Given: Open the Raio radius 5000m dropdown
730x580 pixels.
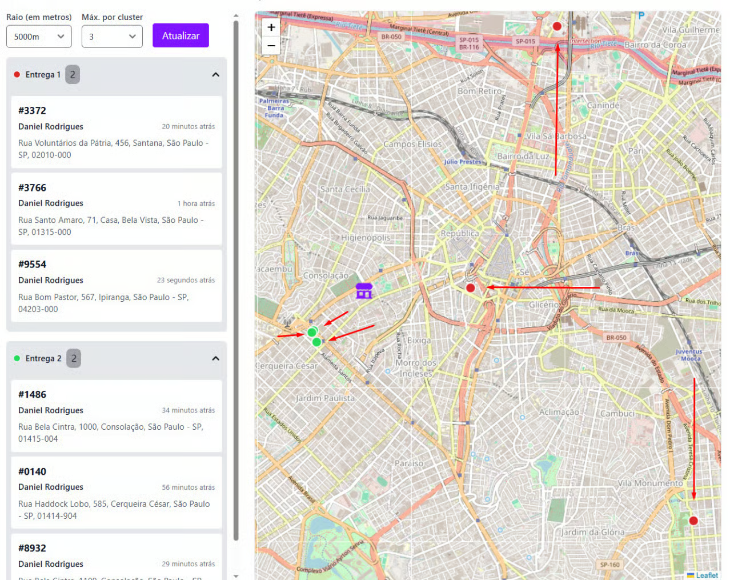Looking at the screenshot, I should click(x=39, y=37).
